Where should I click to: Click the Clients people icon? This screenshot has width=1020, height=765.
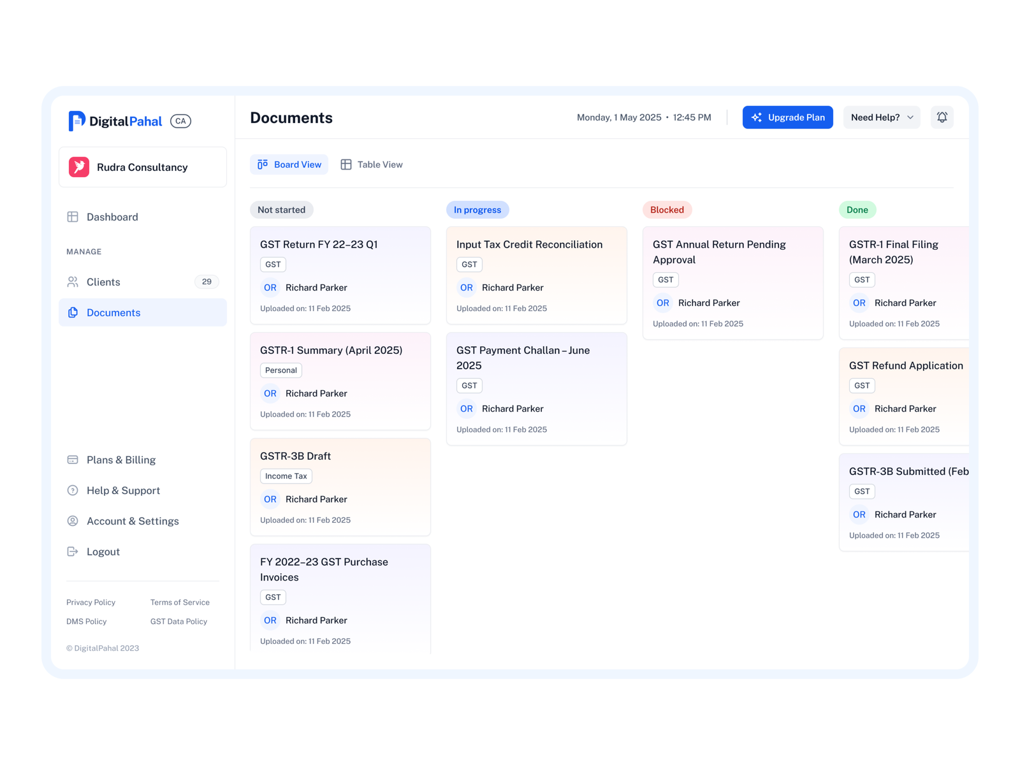click(73, 282)
